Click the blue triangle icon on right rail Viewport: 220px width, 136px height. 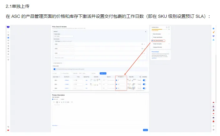pyautogui.click(x=213, y=40)
